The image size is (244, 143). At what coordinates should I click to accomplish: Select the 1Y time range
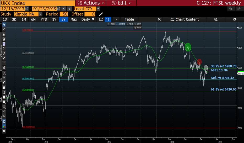(x=54, y=19)
